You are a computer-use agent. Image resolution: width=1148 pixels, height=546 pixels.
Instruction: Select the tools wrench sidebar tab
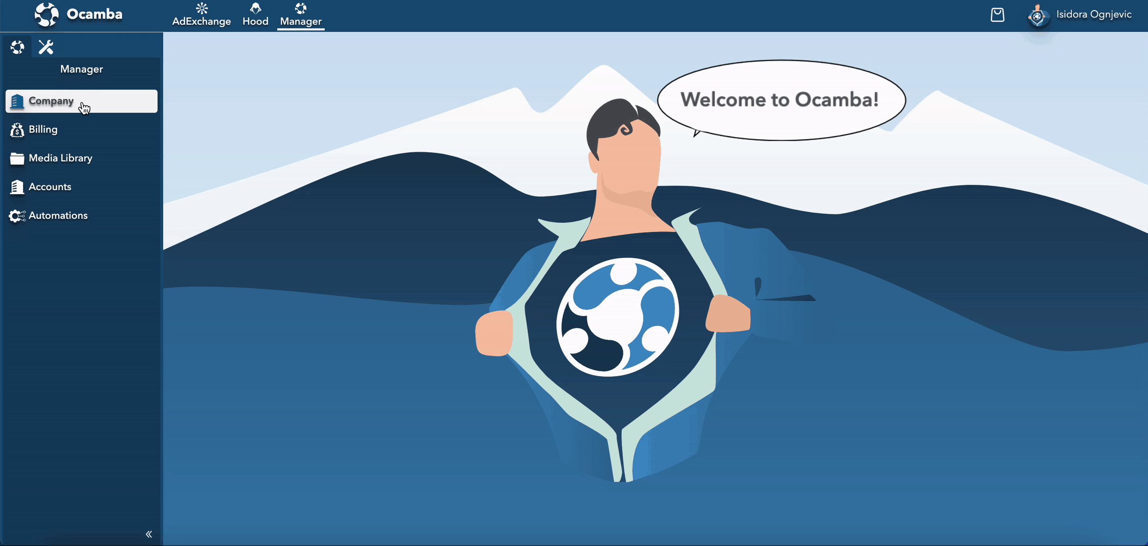(x=46, y=47)
